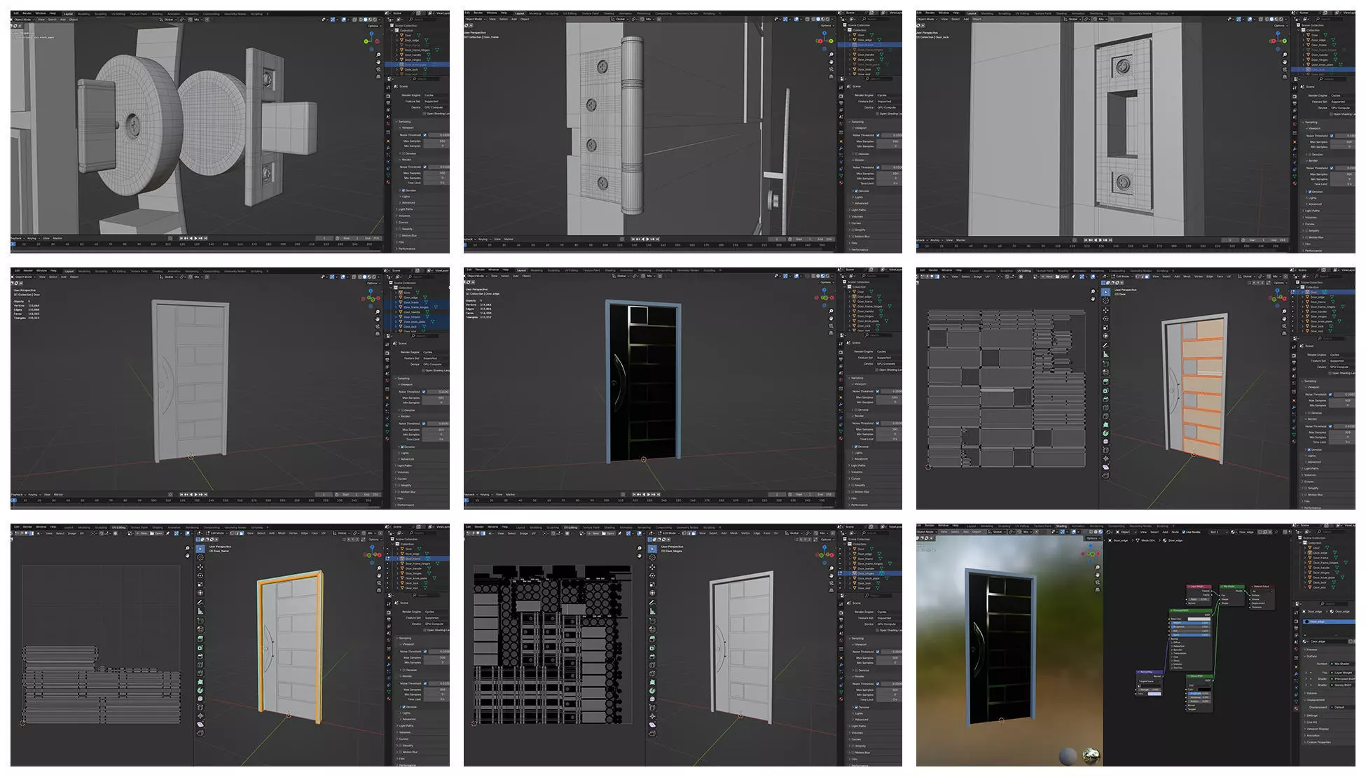This screenshot has width=1366, height=777.
Task: Click the pan hand icon in hinge close-up viewport
Action: [832, 62]
